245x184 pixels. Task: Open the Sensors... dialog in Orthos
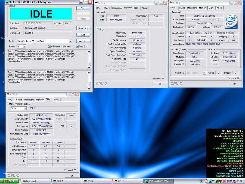pos(83,28)
